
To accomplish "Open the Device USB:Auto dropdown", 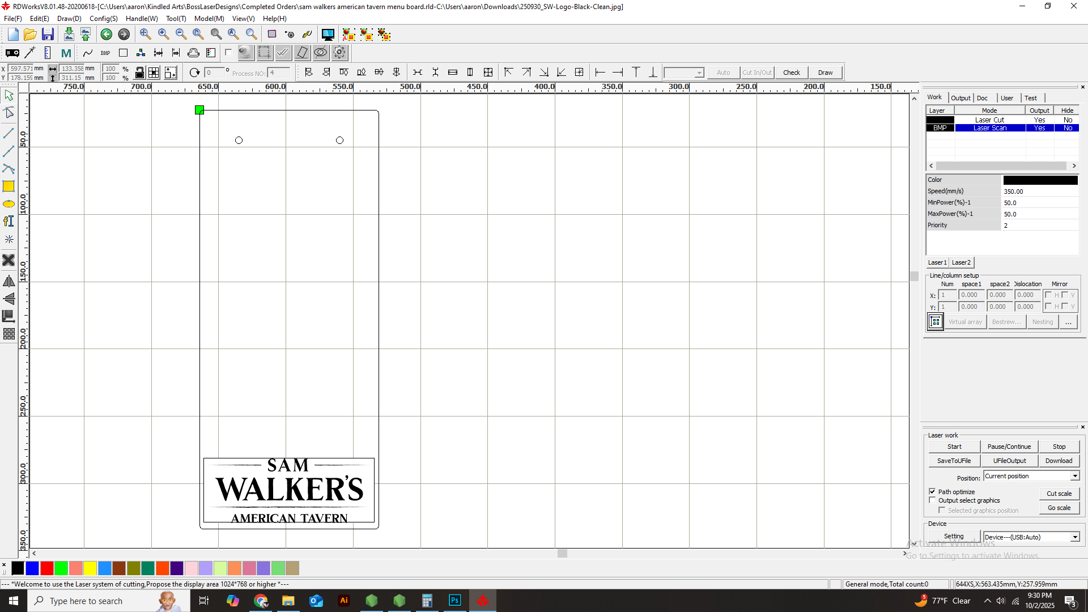I will pyautogui.click(x=1074, y=537).
